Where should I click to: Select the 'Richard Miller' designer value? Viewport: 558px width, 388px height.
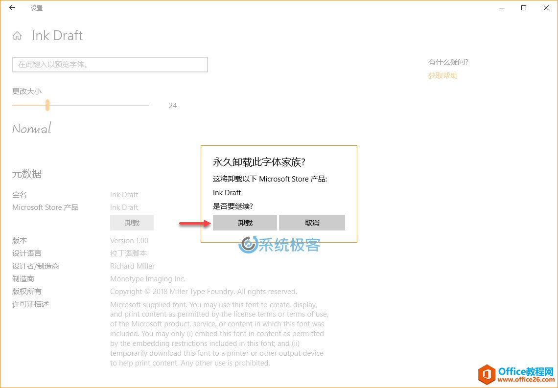(x=132, y=266)
